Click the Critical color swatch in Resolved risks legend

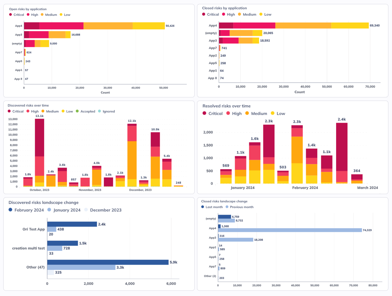[205, 113]
